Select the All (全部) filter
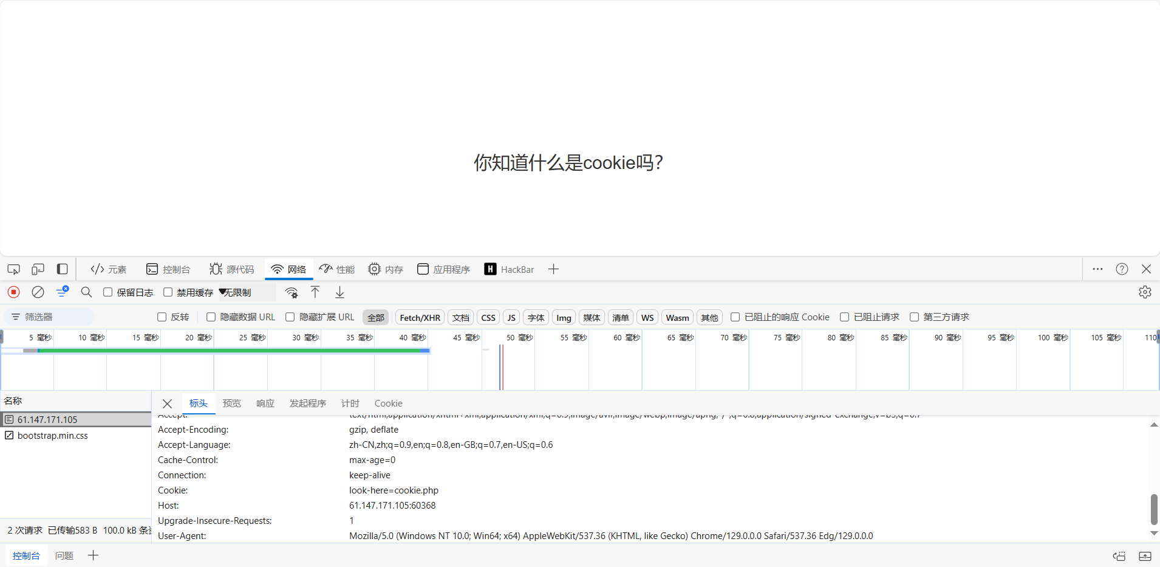 (375, 317)
